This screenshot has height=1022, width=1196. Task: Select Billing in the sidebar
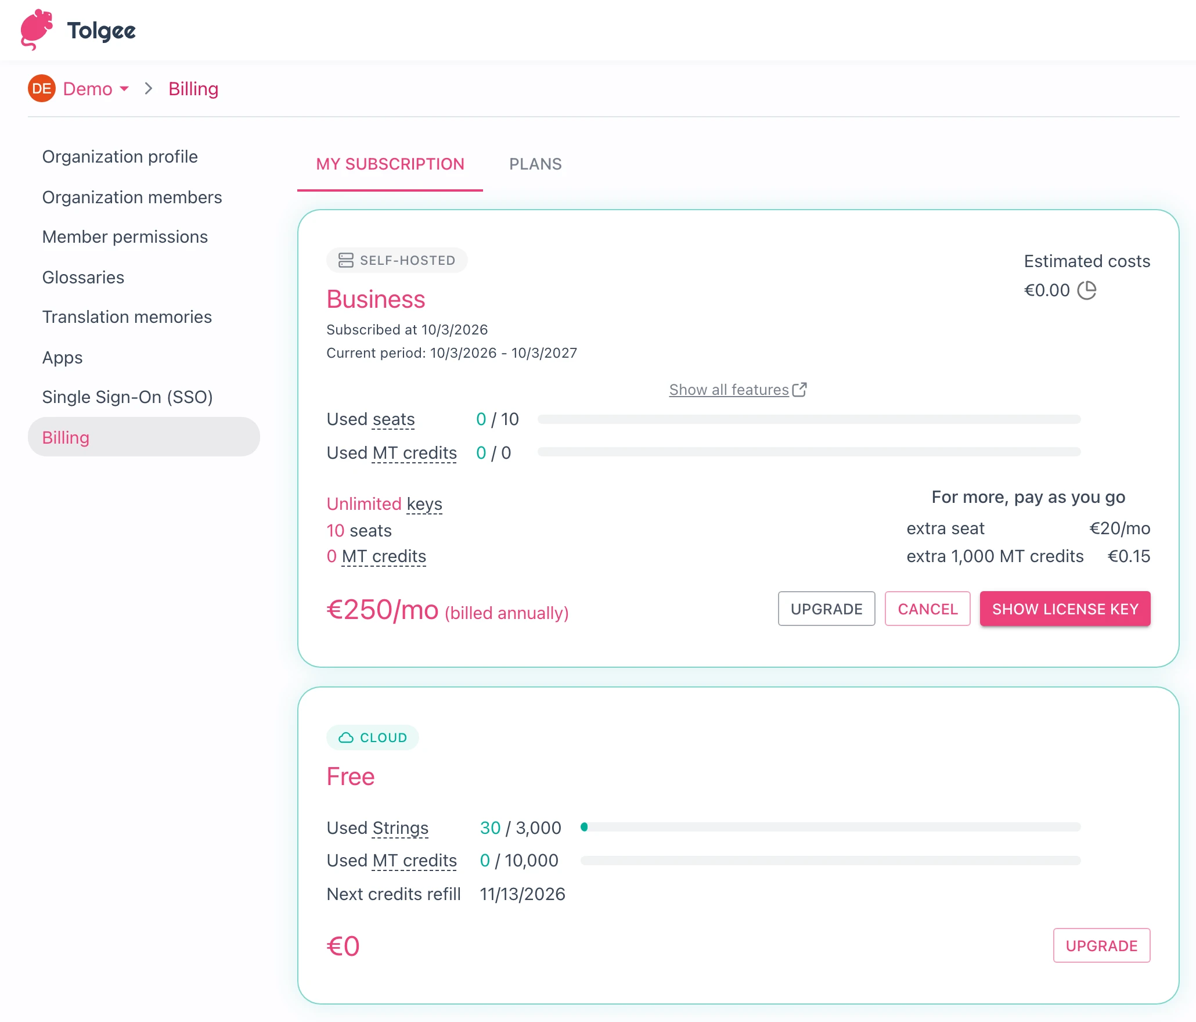144,437
